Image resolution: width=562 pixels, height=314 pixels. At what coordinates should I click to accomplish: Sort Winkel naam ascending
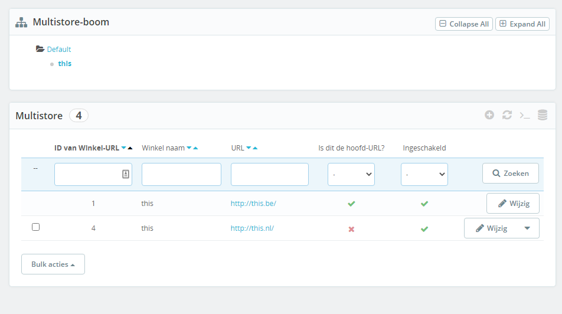tap(195, 148)
